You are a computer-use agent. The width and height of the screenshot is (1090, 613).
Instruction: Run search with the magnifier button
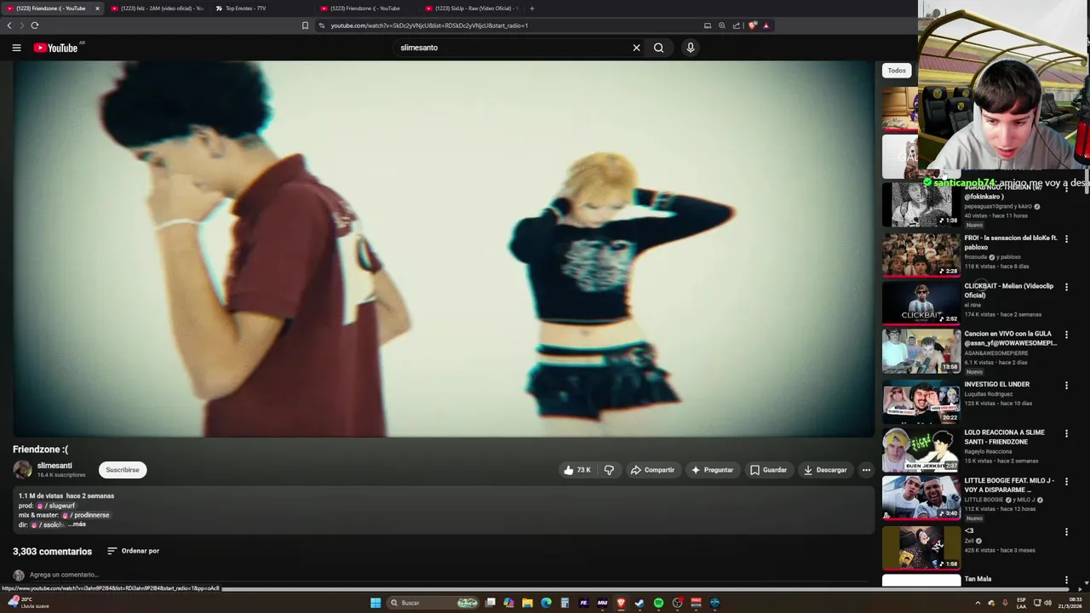658,48
